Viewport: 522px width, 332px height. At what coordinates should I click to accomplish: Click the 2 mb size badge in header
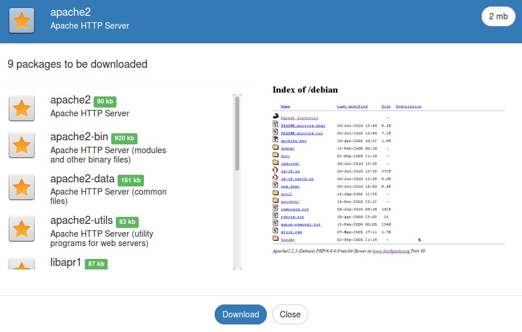tap(498, 16)
